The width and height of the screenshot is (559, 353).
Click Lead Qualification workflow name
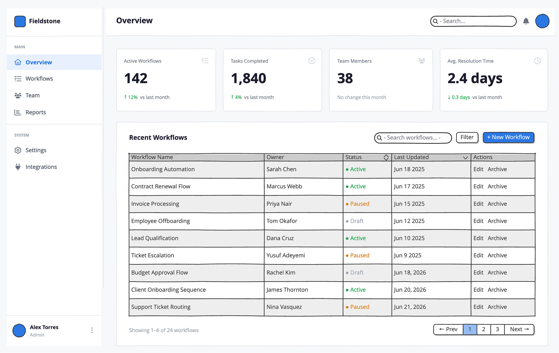pos(155,238)
